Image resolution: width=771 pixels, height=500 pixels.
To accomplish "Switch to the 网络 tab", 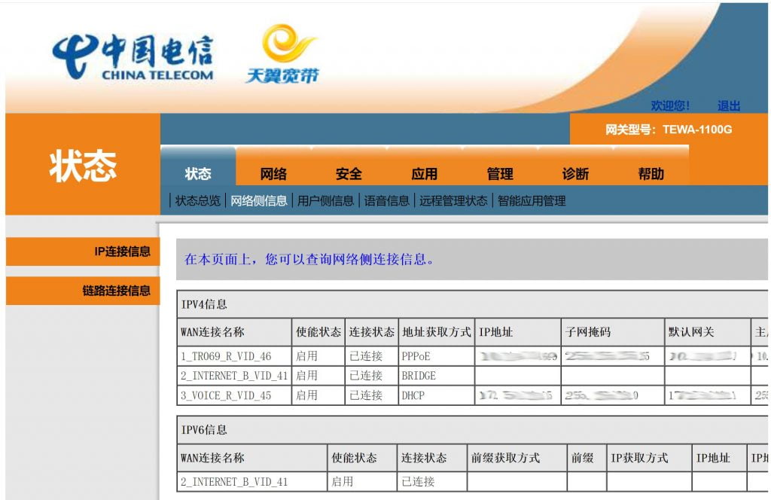I will [273, 173].
